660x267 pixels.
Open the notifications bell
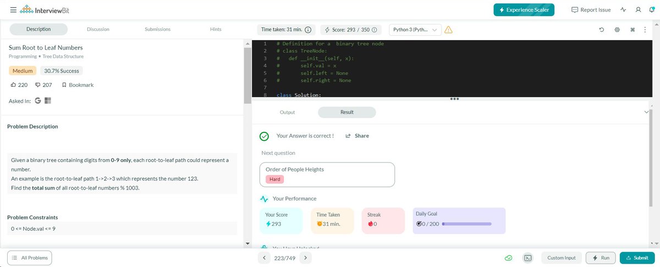(652, 10)
